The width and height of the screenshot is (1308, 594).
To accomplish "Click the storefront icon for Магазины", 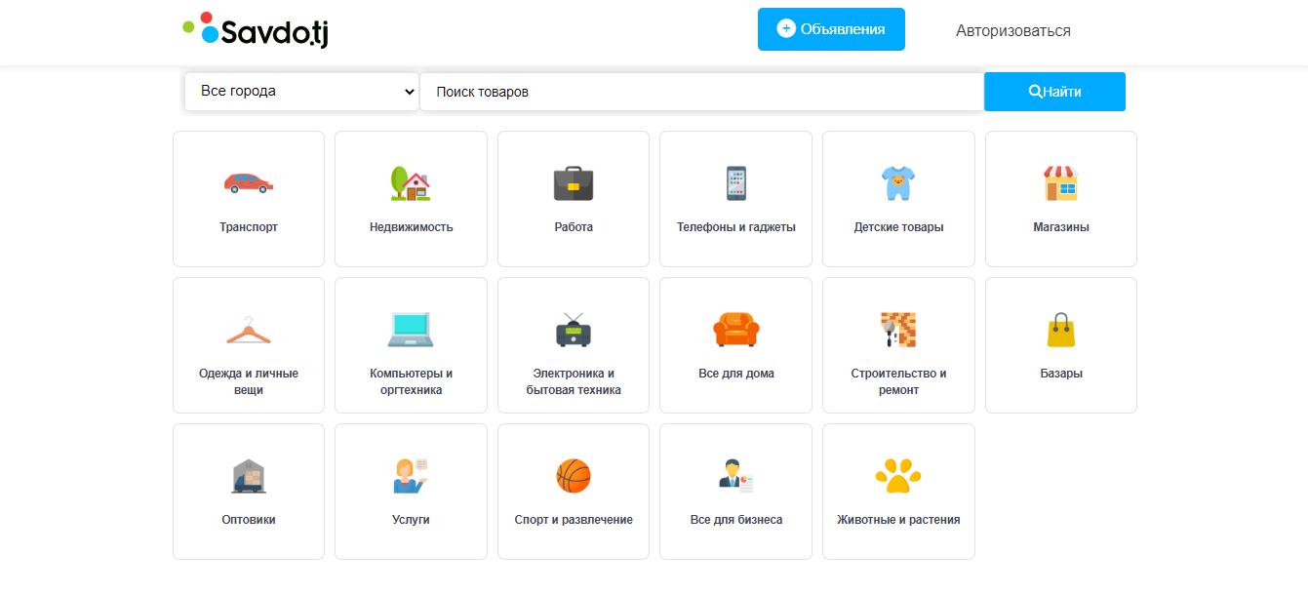I will (x=1060, y=182).
